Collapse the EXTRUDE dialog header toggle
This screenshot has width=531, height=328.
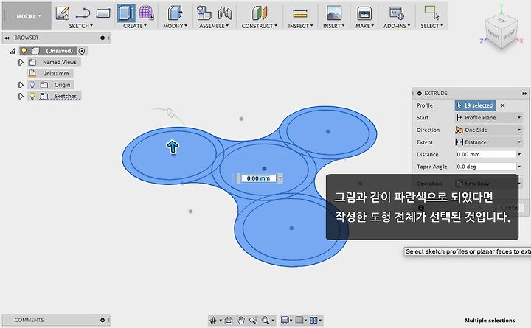pos(420,93)
